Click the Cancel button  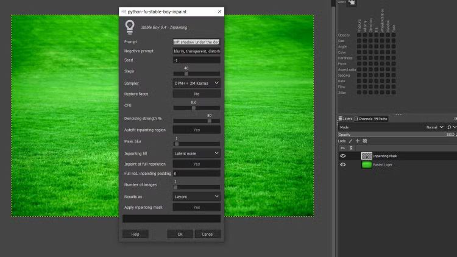pyautogui.click(x=207, y=234)
